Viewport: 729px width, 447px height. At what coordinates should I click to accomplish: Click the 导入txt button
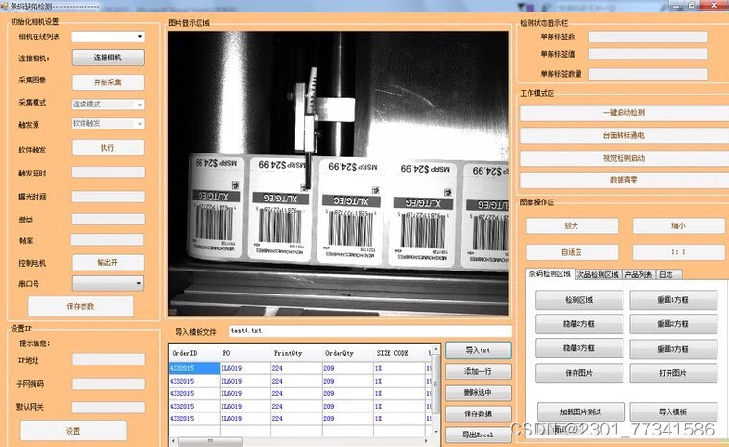pos(479,350)
